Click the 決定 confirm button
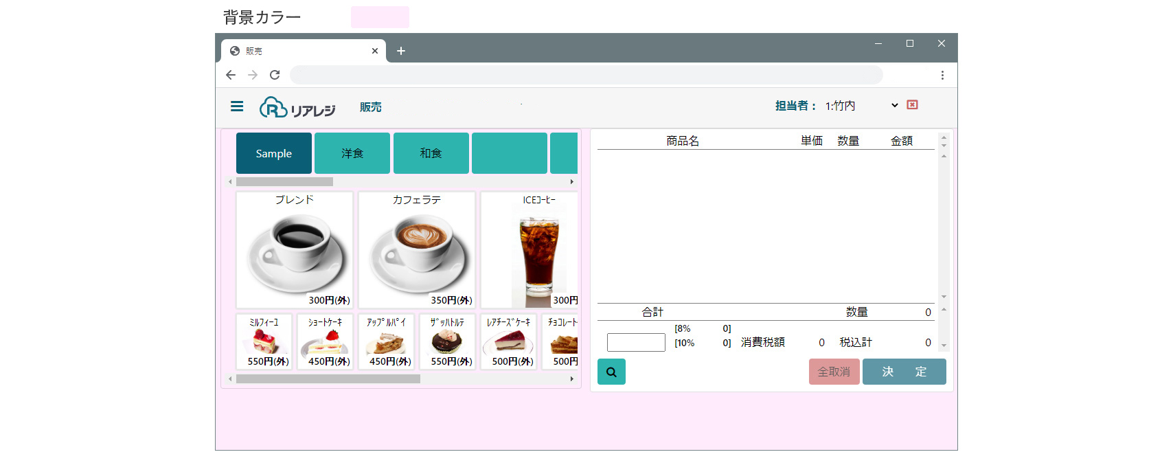Image resolution: width=1173 pixels, height=452 pixels. [x=904, y=372]
